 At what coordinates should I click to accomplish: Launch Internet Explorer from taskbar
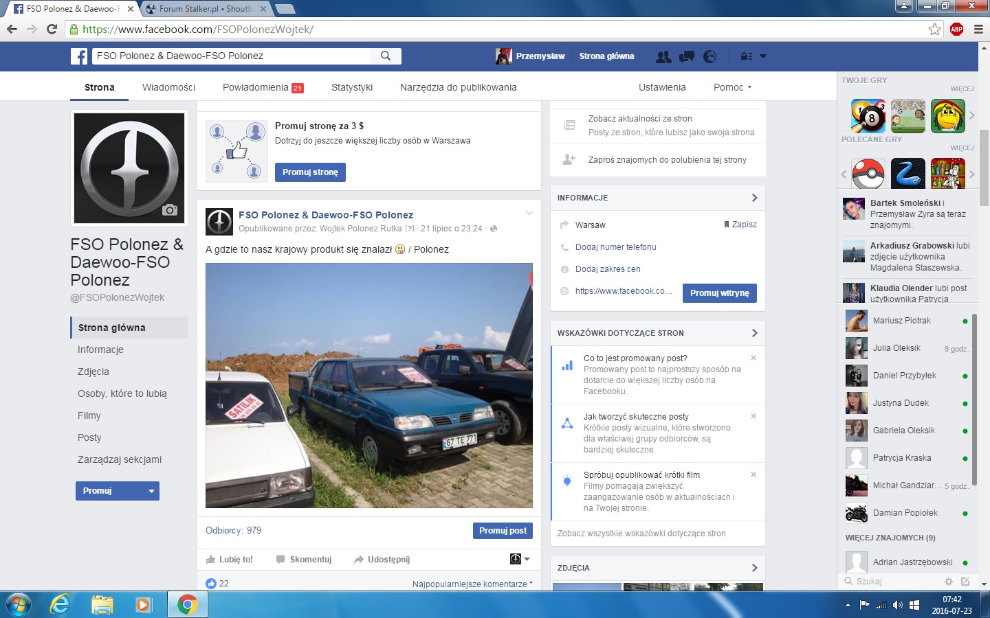(60, 604)
